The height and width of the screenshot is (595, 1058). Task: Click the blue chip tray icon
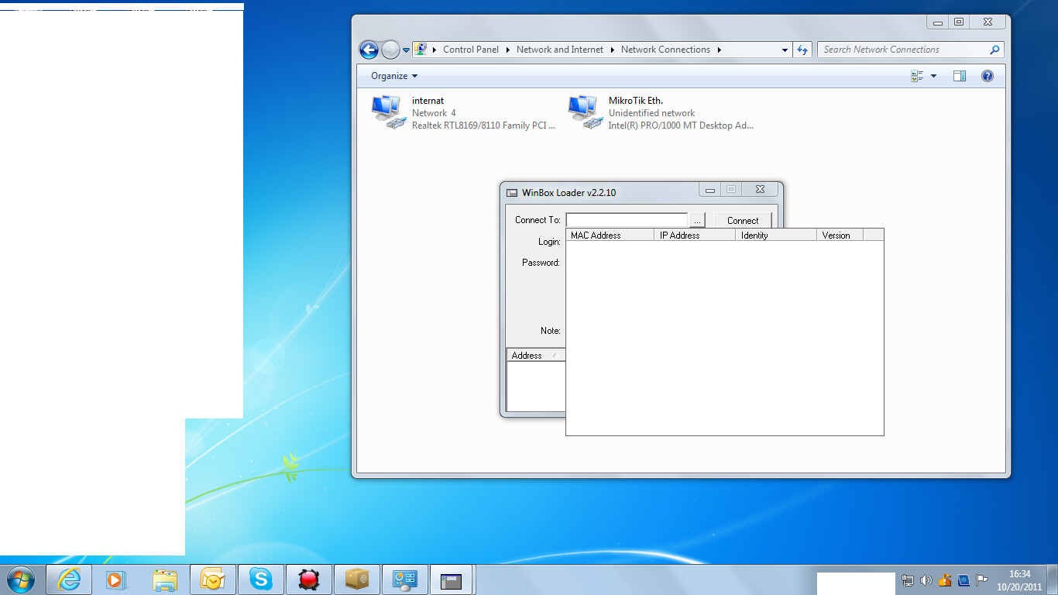[x=964, y=580]
